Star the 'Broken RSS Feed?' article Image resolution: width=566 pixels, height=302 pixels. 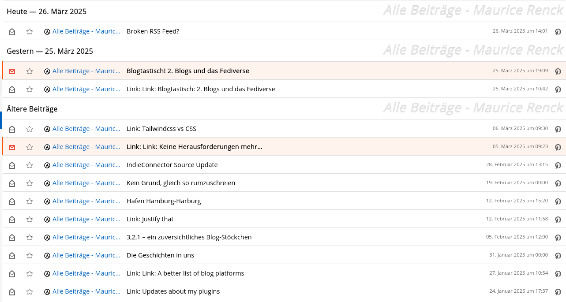pos(30,31)
